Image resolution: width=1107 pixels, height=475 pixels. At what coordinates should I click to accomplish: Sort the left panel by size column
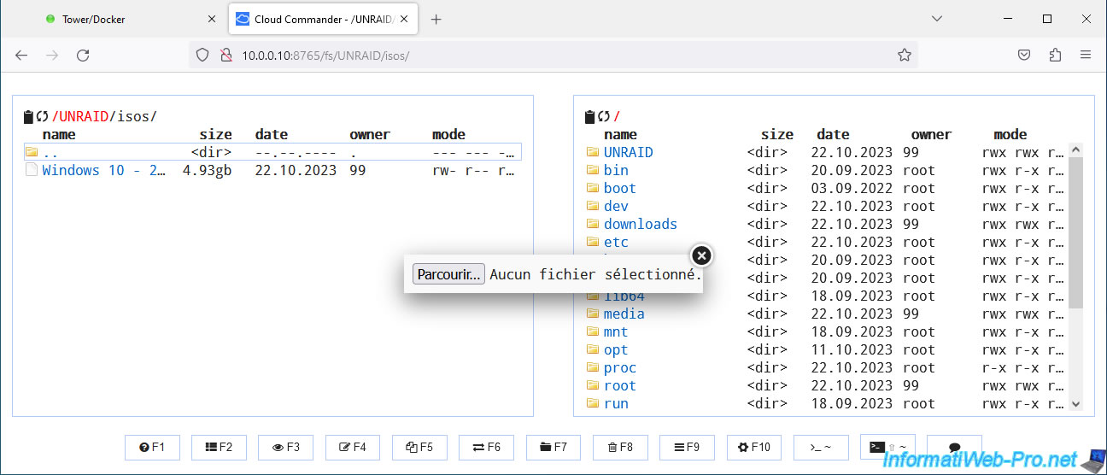[215, 134]
